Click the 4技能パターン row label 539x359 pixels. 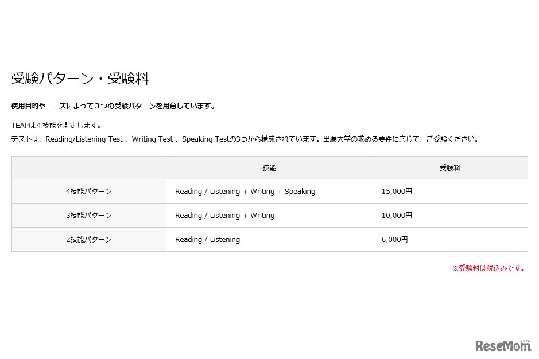pyautogui.click(x=88, y=191)
